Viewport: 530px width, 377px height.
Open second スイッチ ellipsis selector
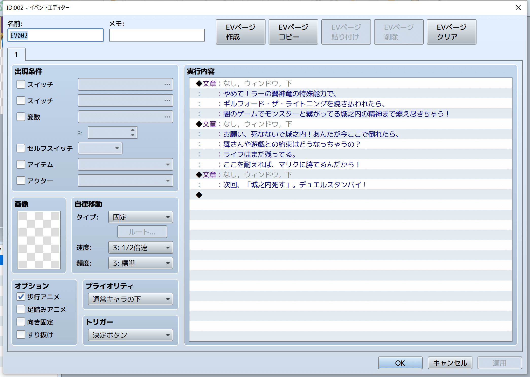click(167, 101)
